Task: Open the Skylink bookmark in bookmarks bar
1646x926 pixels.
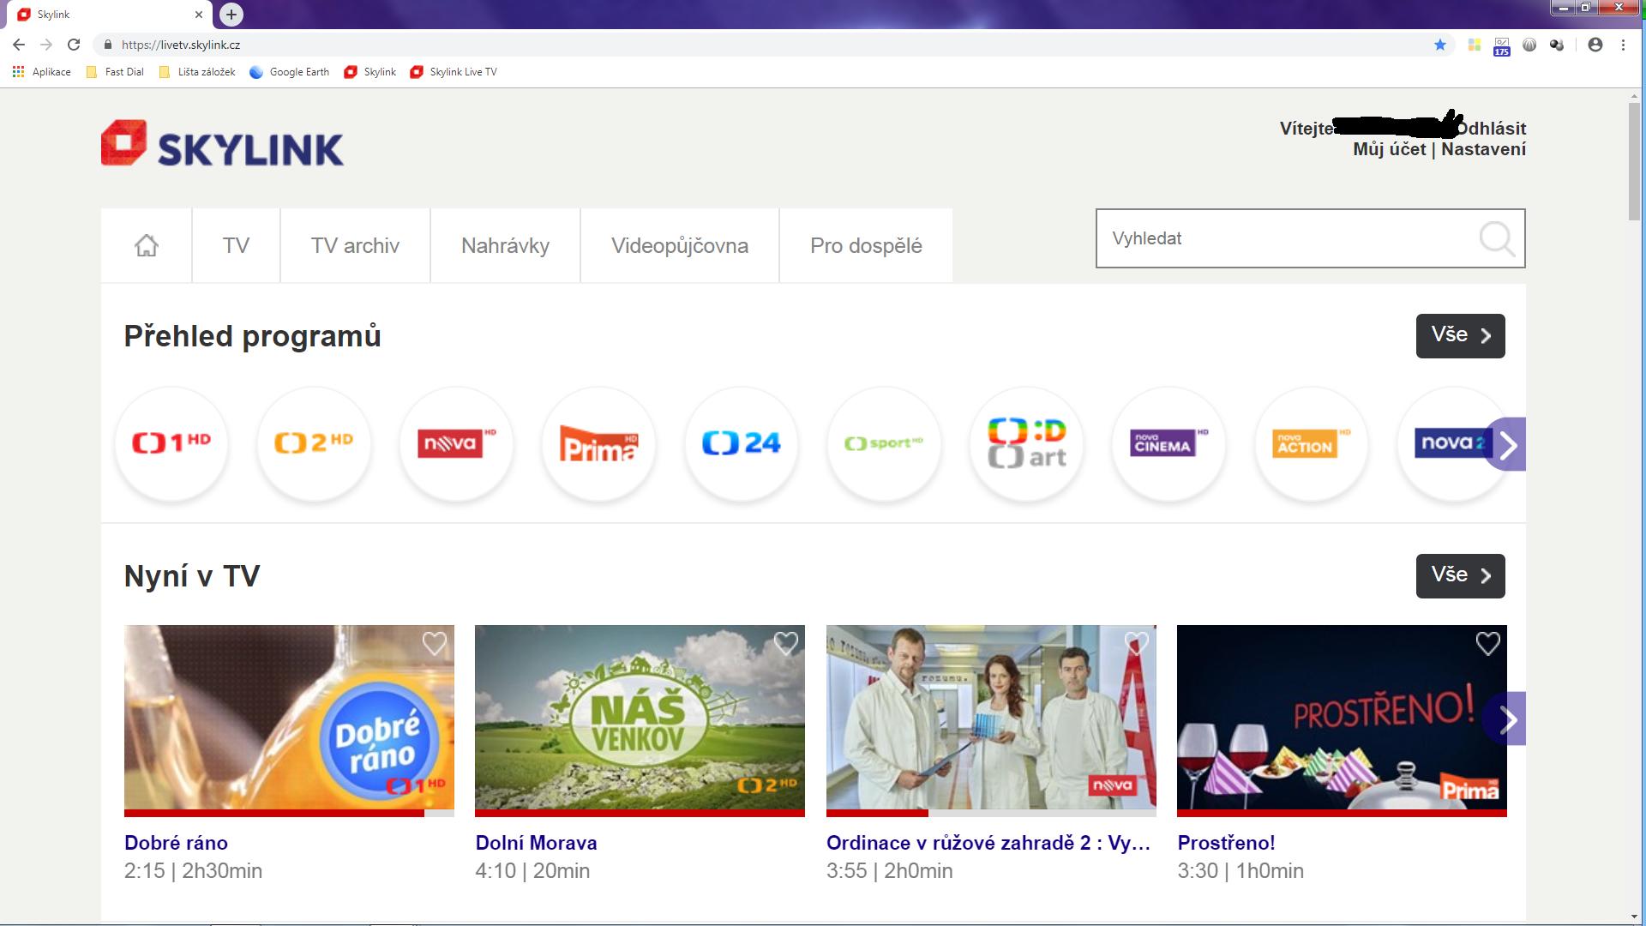Action: click(370, 72)
